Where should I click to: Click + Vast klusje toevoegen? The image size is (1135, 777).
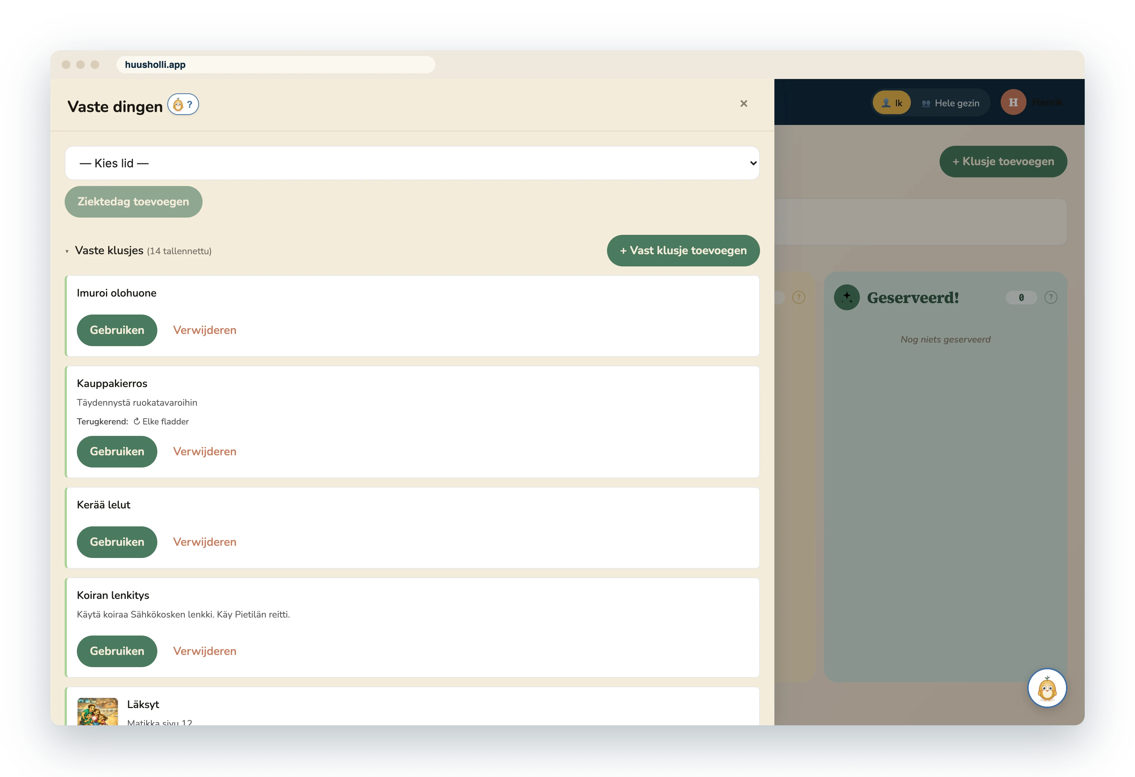point(683,251)
